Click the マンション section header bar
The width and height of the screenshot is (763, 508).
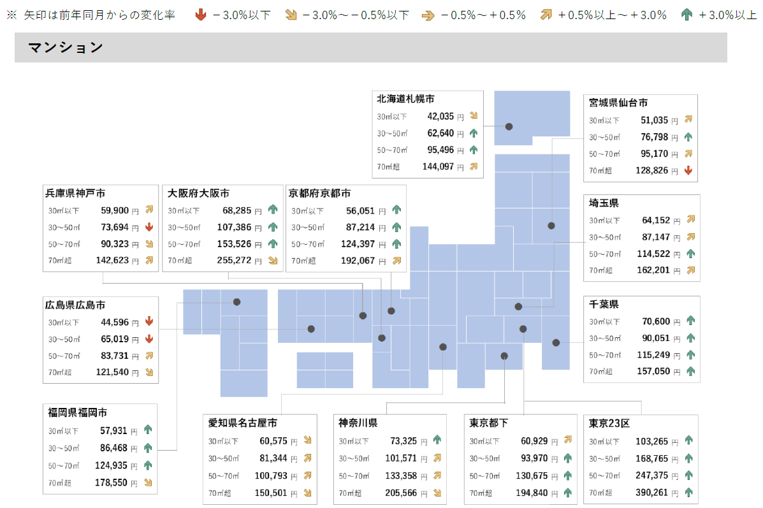click(x=64, y=47)
